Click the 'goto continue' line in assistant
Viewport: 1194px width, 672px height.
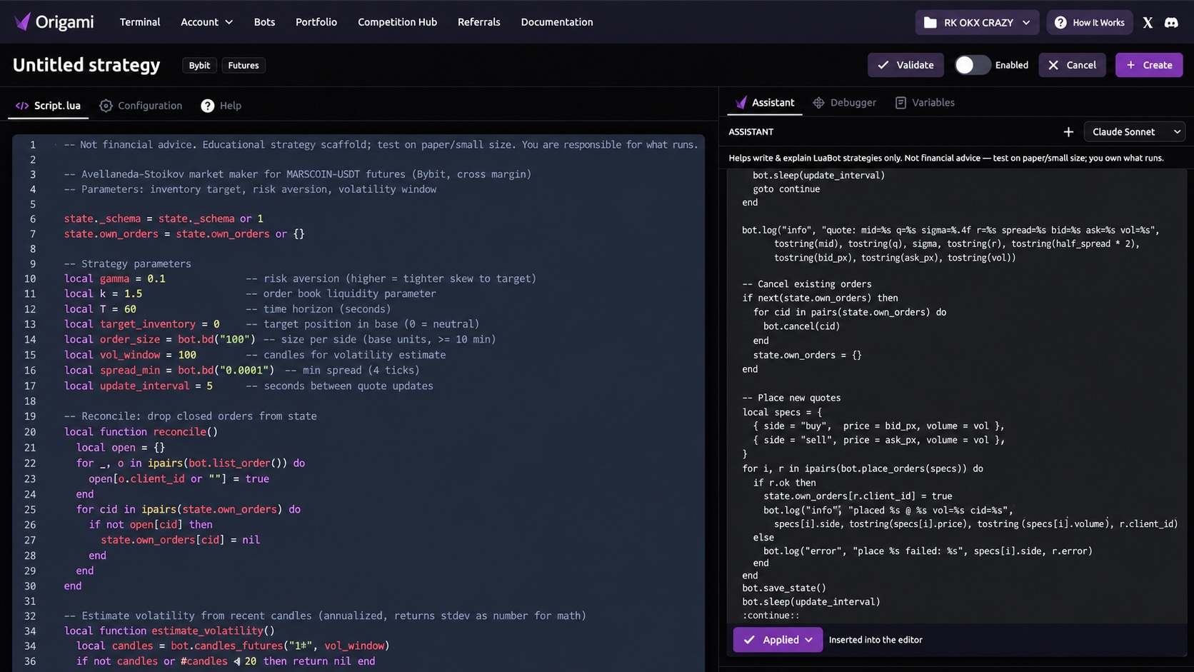click(786, 189)
